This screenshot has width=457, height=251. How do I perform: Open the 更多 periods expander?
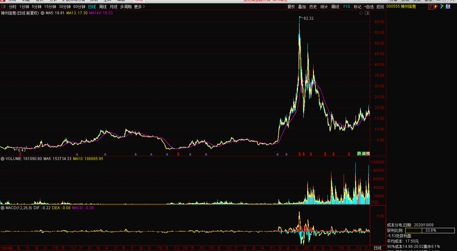(x=139, y=7)
